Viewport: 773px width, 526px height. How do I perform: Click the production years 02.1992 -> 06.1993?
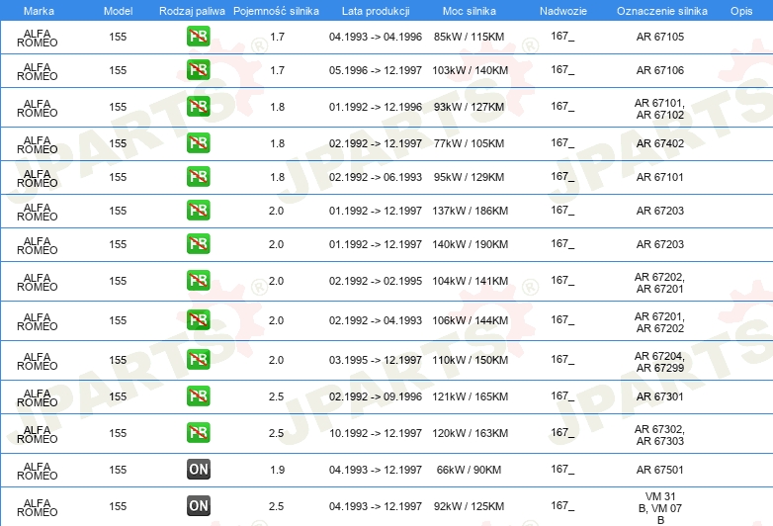[x=376, y=177]
